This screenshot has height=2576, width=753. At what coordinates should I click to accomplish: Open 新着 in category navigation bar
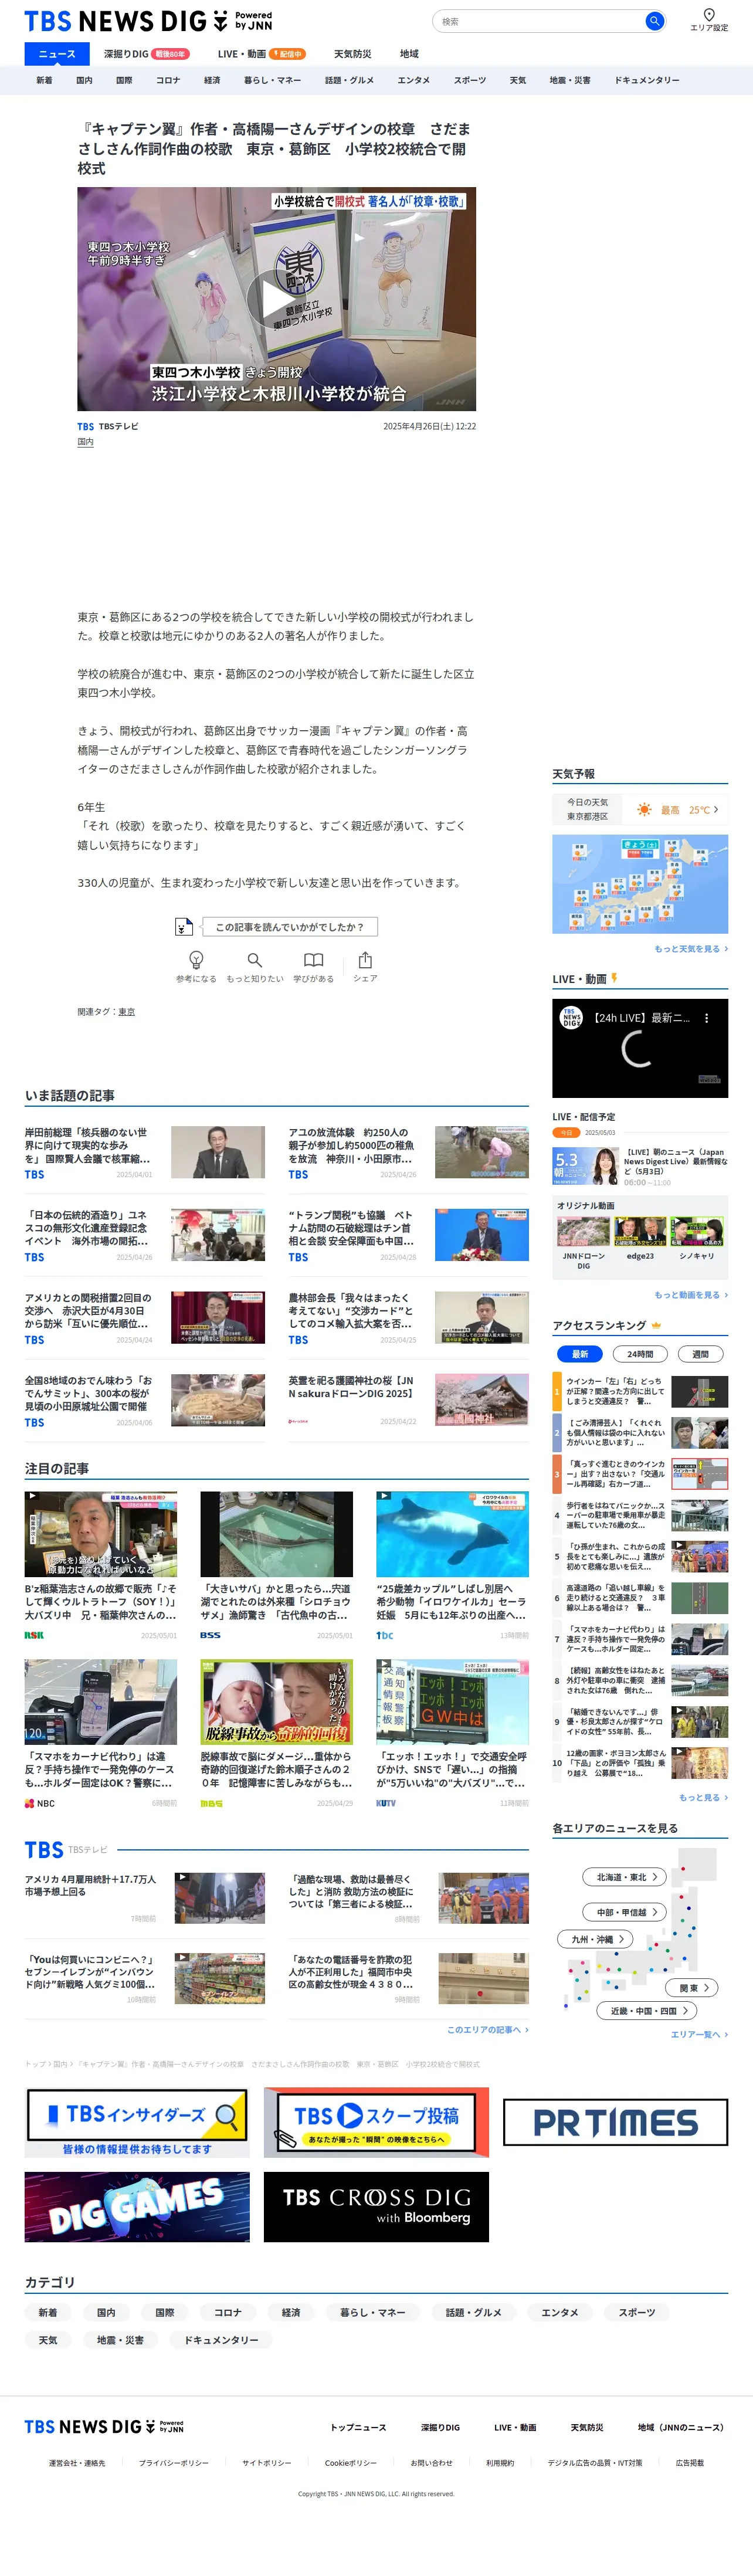pyautogui.click(x=44, y=80)
